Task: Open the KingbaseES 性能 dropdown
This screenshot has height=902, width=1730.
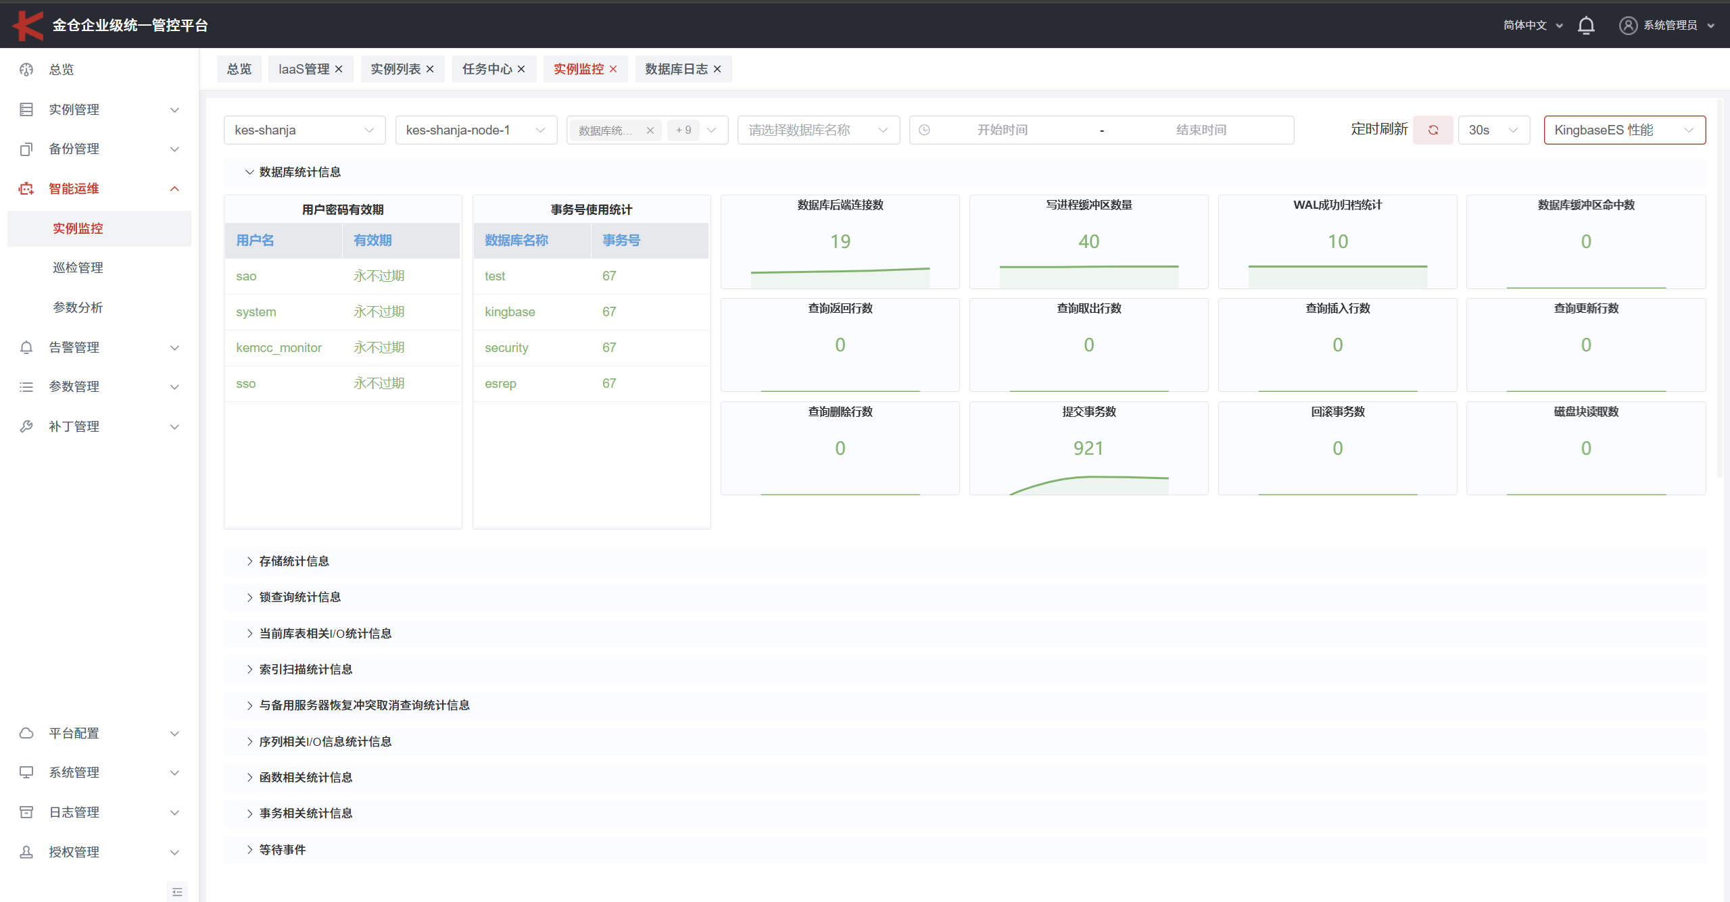Action: tap(1624, 130)
